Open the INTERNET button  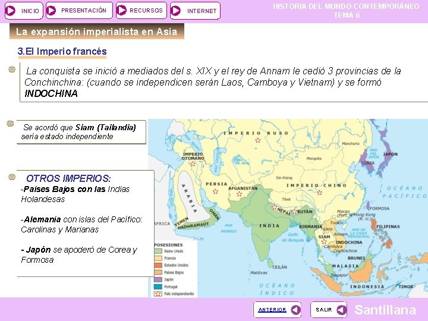click(x=195, y=11)
